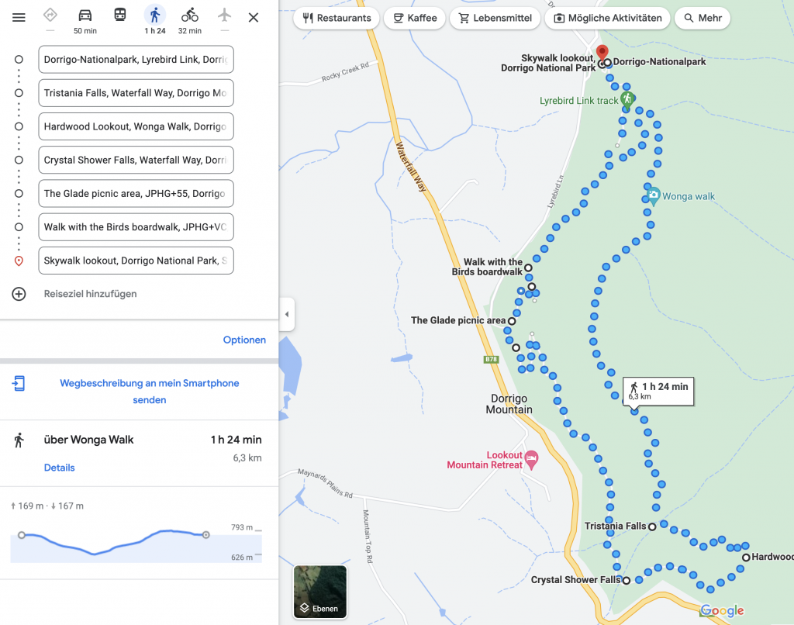Open the Optionen route options
The image size is (794, 625).
244,340
